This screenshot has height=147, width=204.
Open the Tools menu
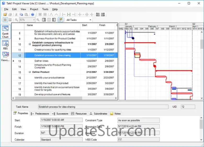(45, 9)
